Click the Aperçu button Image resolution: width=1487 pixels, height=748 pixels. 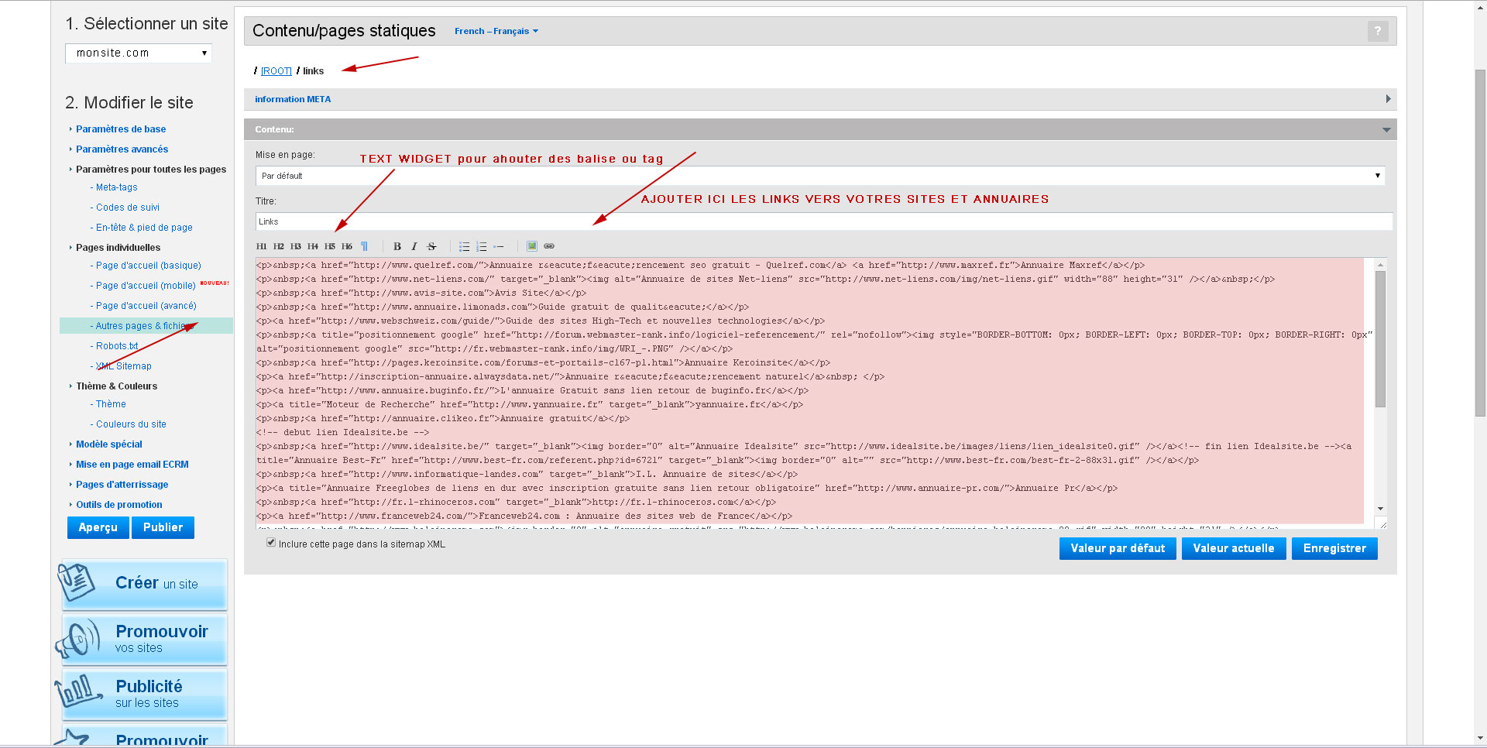[98, 527]
